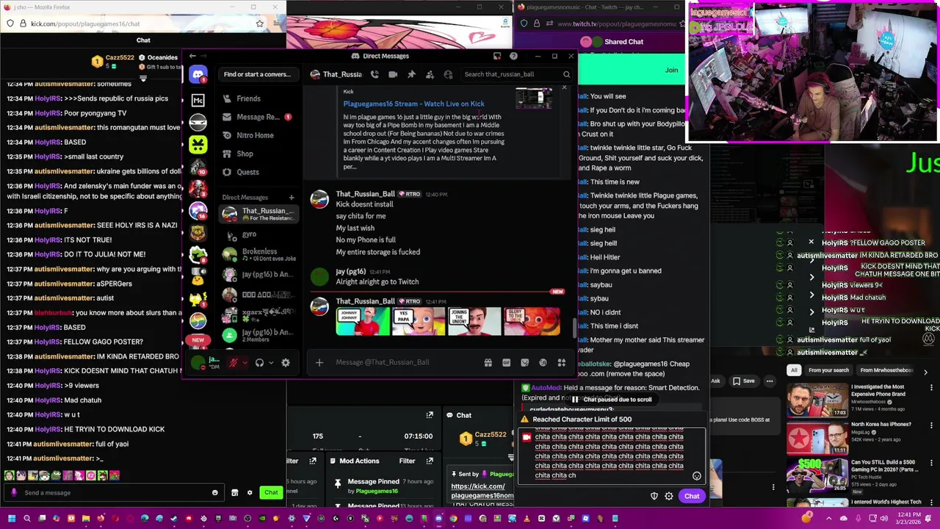Open the Discord home Direct Messages icon

(198, 75)
